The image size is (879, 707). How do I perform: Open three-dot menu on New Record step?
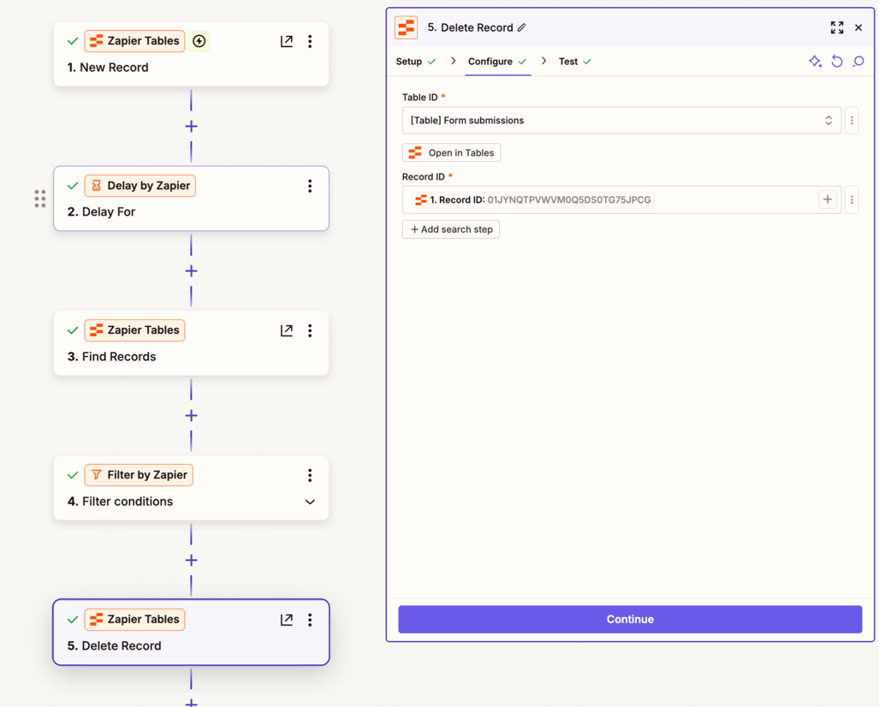(x=310, y=41)
